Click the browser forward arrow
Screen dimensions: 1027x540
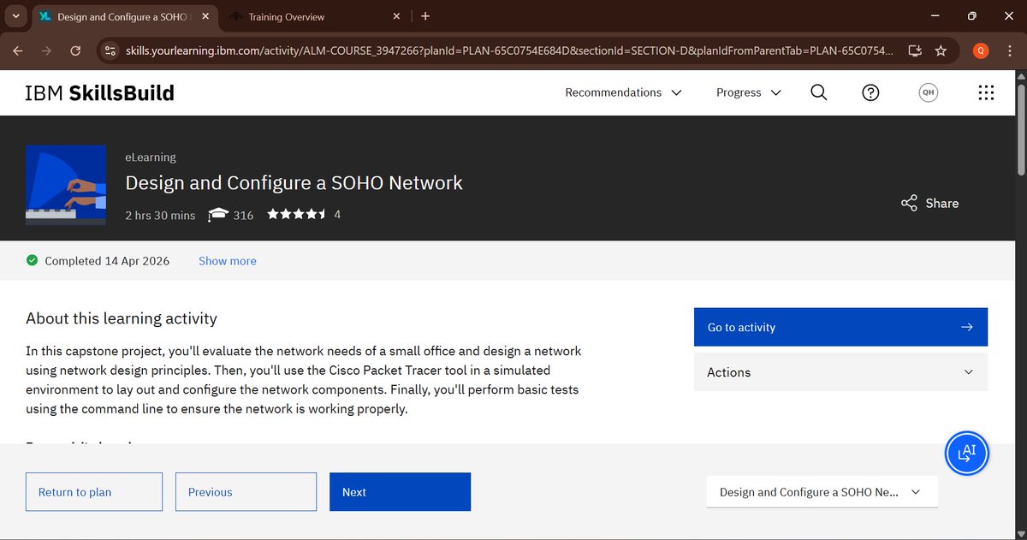point(46,50)
